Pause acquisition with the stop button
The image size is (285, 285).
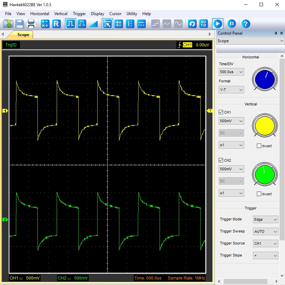tap(232, 24)
